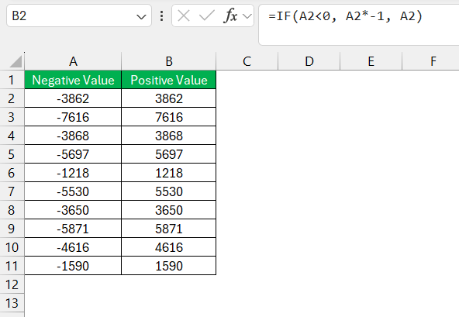
Task: Select row 2 header
Action: [12, 98]
